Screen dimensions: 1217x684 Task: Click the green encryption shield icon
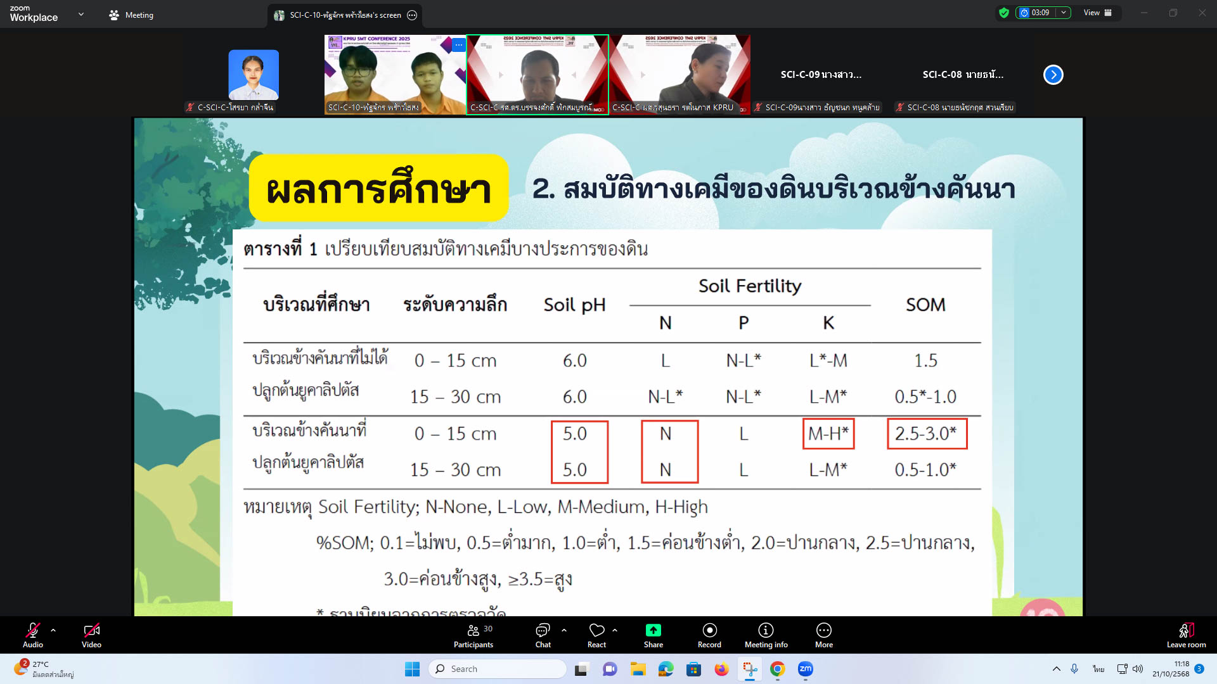(x=1004, y=13)
